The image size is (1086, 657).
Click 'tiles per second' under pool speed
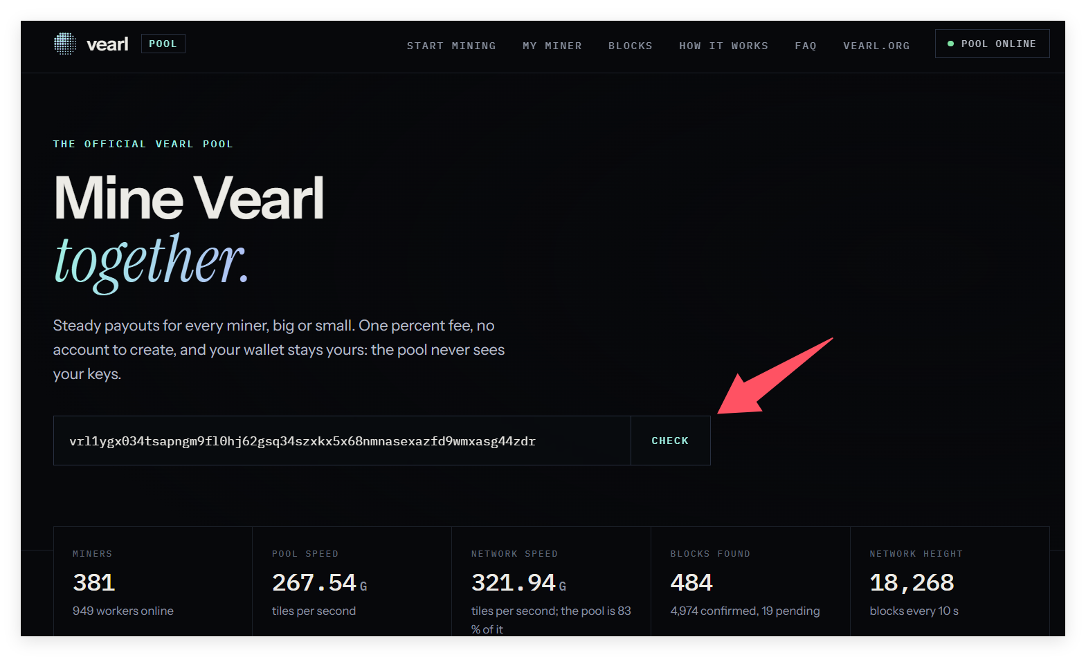pos(314,611)
